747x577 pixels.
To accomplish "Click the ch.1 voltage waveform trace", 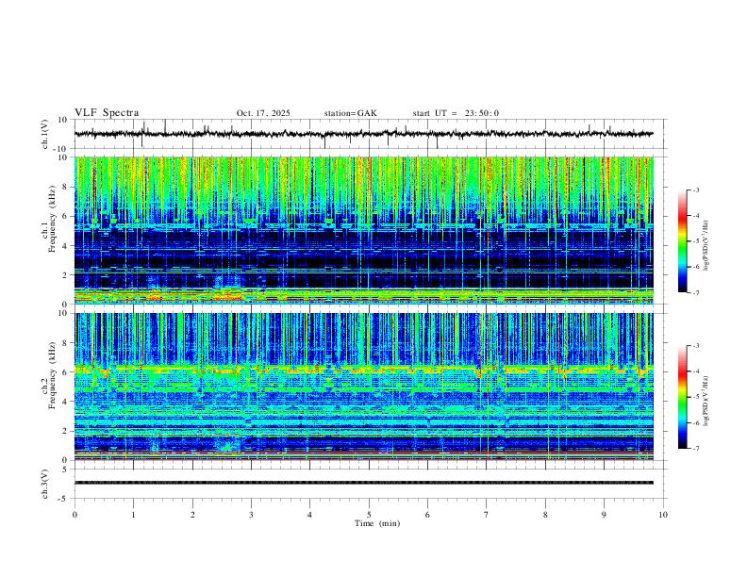I will (363, 134).
